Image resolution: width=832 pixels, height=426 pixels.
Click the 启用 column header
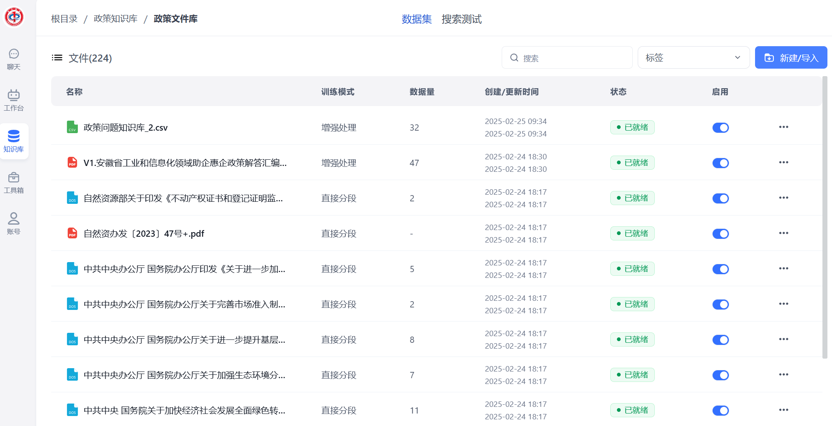720,92
